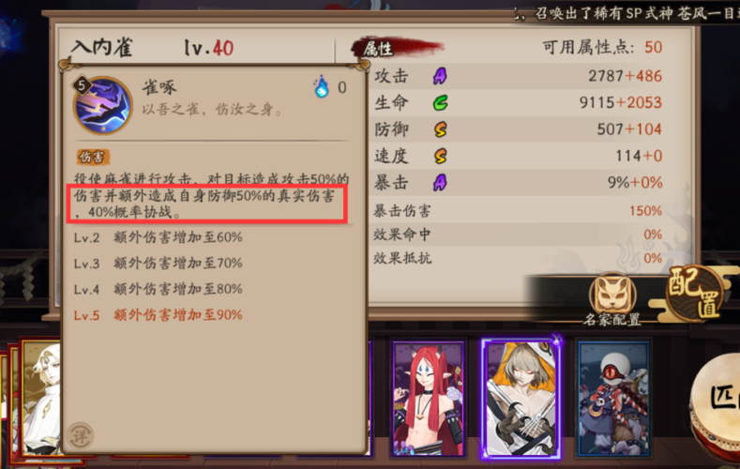Click the 暴击伤害 150% row

[x=518, y=210]
